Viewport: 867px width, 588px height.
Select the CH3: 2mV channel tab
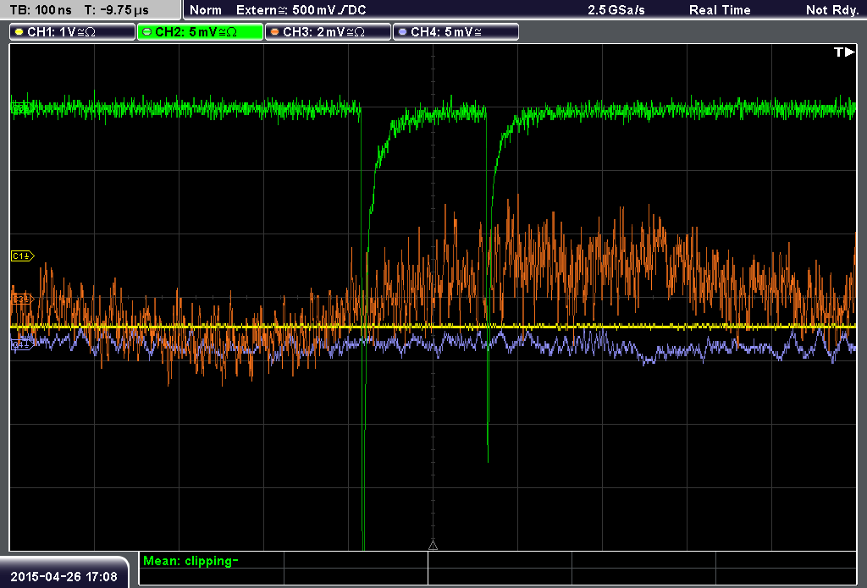pyautogui.click(x=328, y=32)
